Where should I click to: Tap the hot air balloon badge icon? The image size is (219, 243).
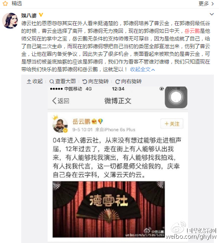click(x=100, y=121)
